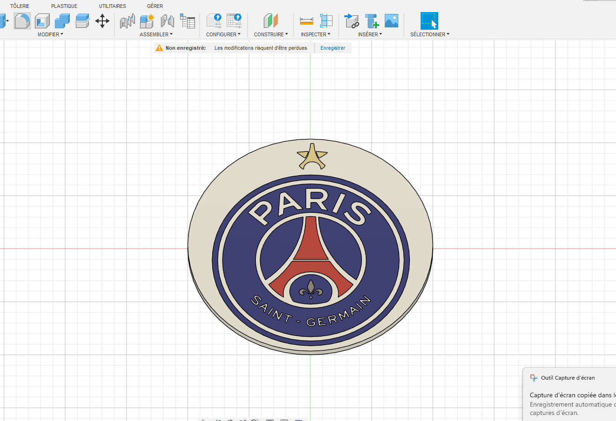
Task: Open the configuration table icon
Action: [x=234, y=21]
